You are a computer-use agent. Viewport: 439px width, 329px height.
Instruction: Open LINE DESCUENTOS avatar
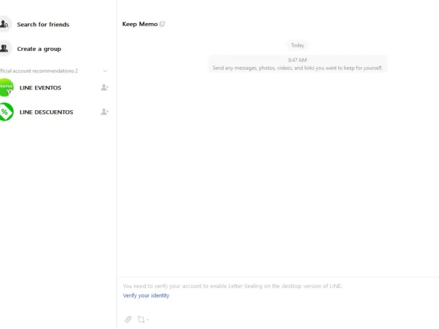coord(6,112)
